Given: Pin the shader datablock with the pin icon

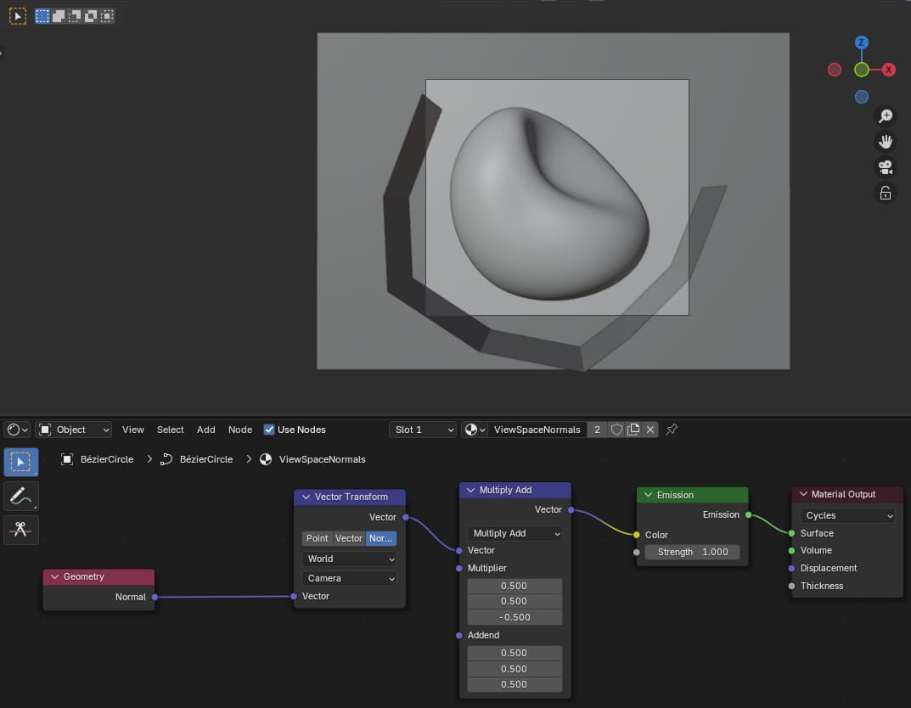Looking at the screenshot, I should (x=672, y=430).
